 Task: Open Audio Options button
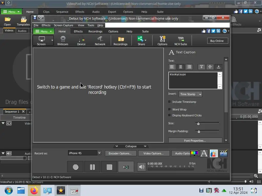pyautogui.click(x=181, y=153)
